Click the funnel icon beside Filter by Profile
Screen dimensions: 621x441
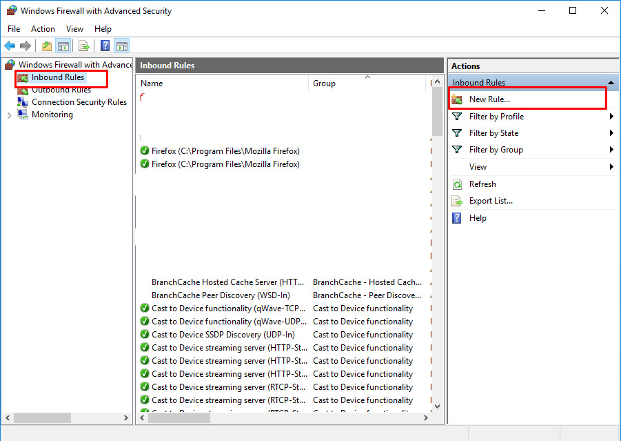tap(457, 117)
